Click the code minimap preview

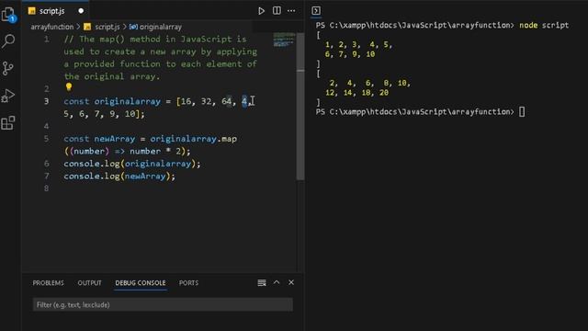(x=284, y=40)
